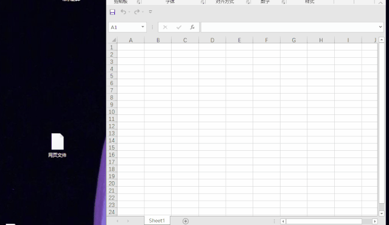Open the Name Box dropdown next to A1
389x225 pixels.
pos(142,27)
